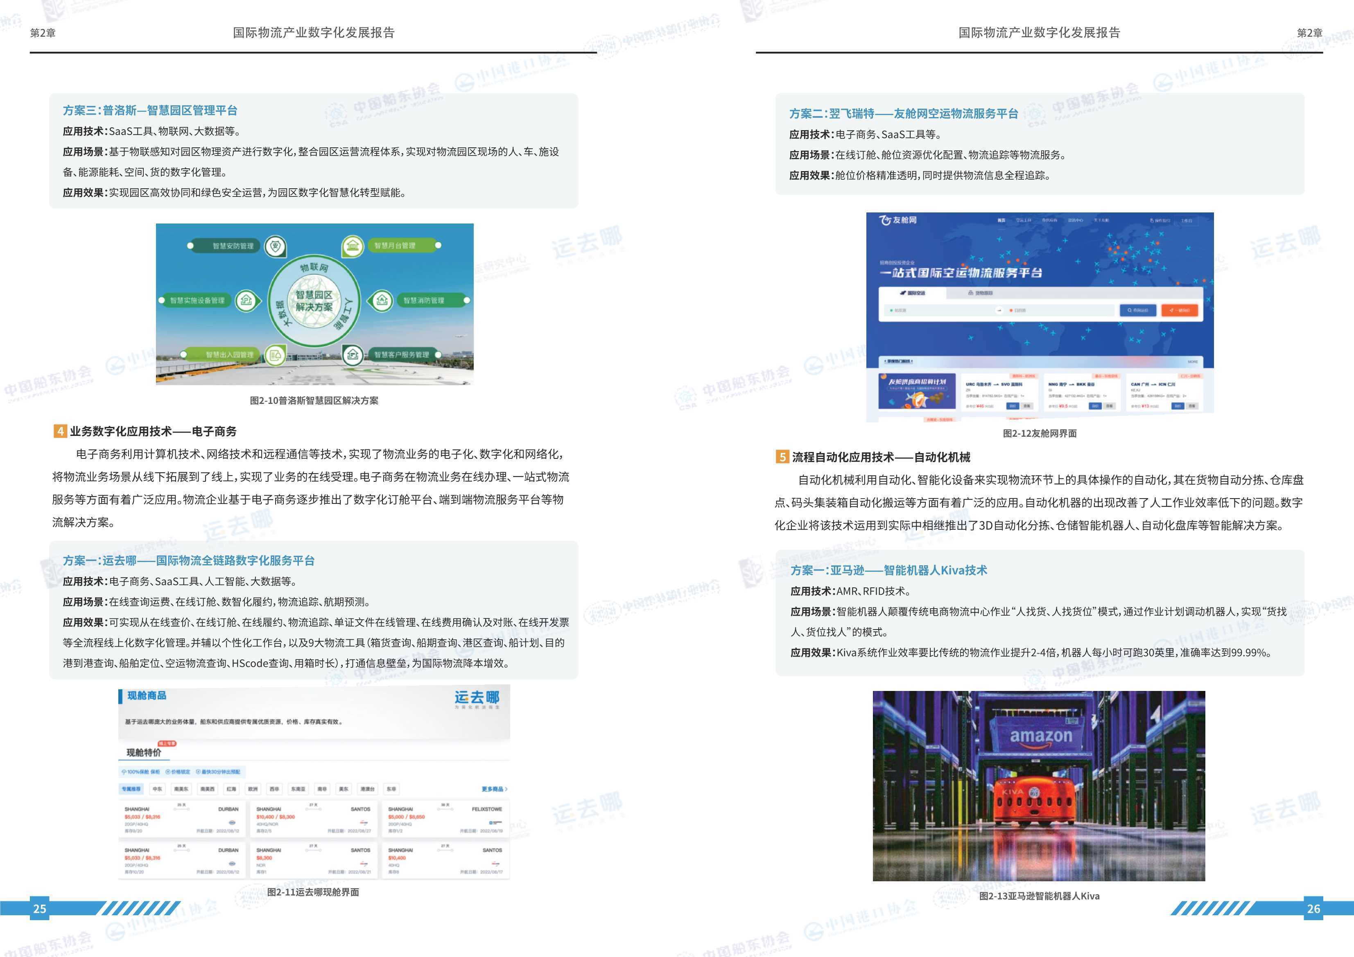Viewport: 1354px width, 957px height.
Task: Open the SHANGHAI to SANTOS $10,400 / $8,300 card
Action: 314,819
